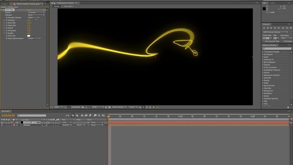Jump to first frame in Preview panel
Viewport: 293px width, 165px height.
pyautogui.click(x=264, y=28)
